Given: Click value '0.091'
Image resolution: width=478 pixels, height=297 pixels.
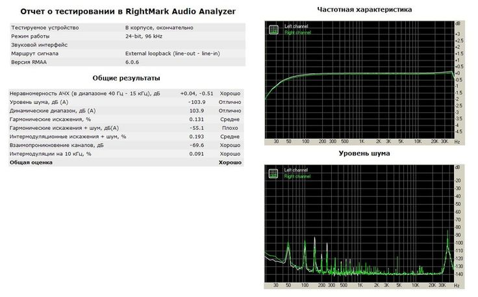Looking at the screenshot, I should pyautogui.click(x=197, y=153).
